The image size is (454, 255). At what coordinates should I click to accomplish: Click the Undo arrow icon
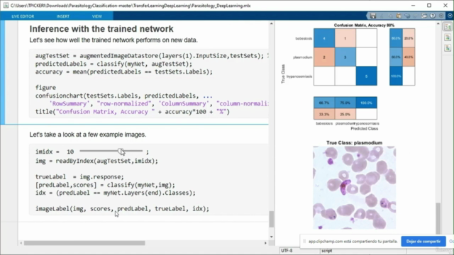pos(407,16)
